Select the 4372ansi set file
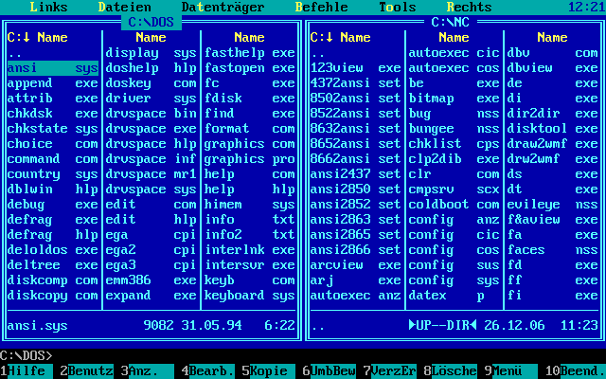606x379 pixels. 356,83
